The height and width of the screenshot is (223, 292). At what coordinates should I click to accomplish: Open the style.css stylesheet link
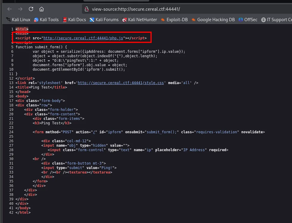(x=121, y=83)
